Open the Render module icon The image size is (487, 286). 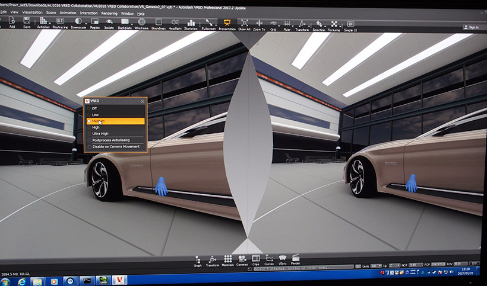click(x=296, y=258)
